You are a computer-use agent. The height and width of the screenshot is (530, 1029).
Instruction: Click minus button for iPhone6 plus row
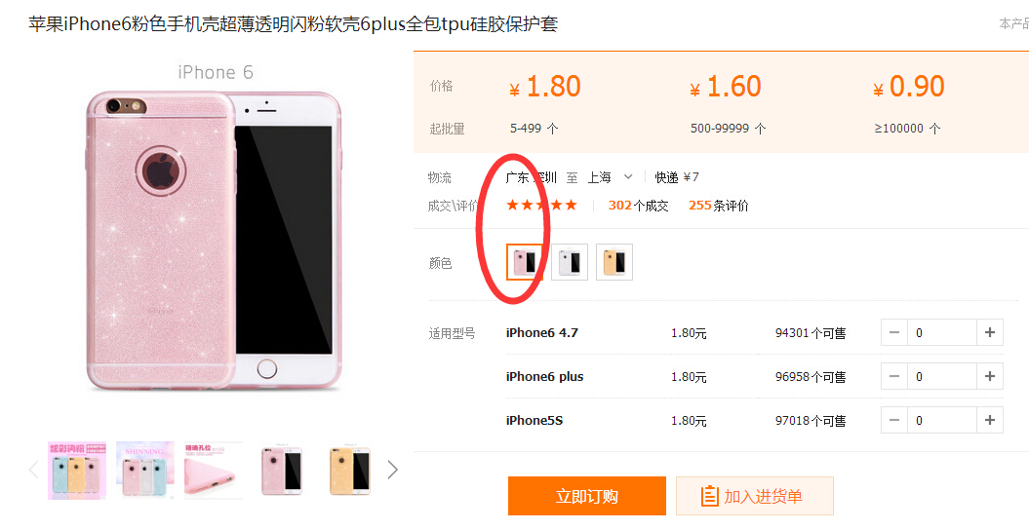click(x=893, y=377)
